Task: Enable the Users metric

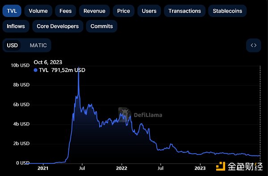Action: (149, 11)
